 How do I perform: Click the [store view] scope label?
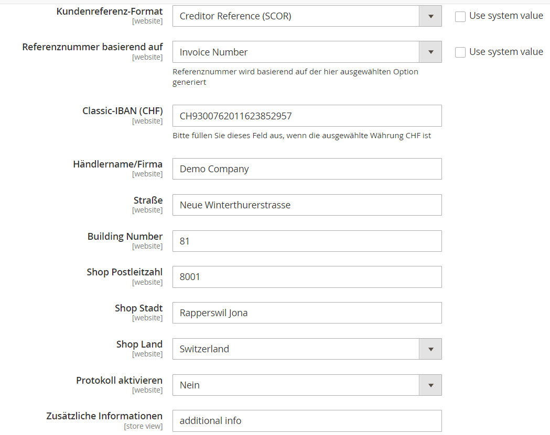(x=144, y=426)
